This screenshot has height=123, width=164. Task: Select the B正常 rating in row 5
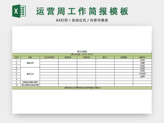142,71
